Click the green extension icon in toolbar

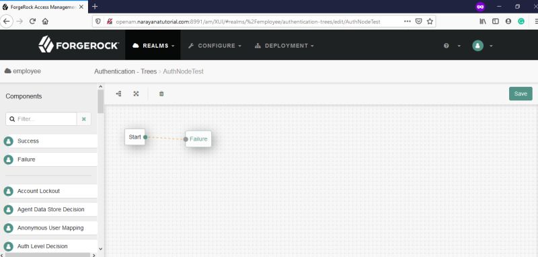coord(521,22)
